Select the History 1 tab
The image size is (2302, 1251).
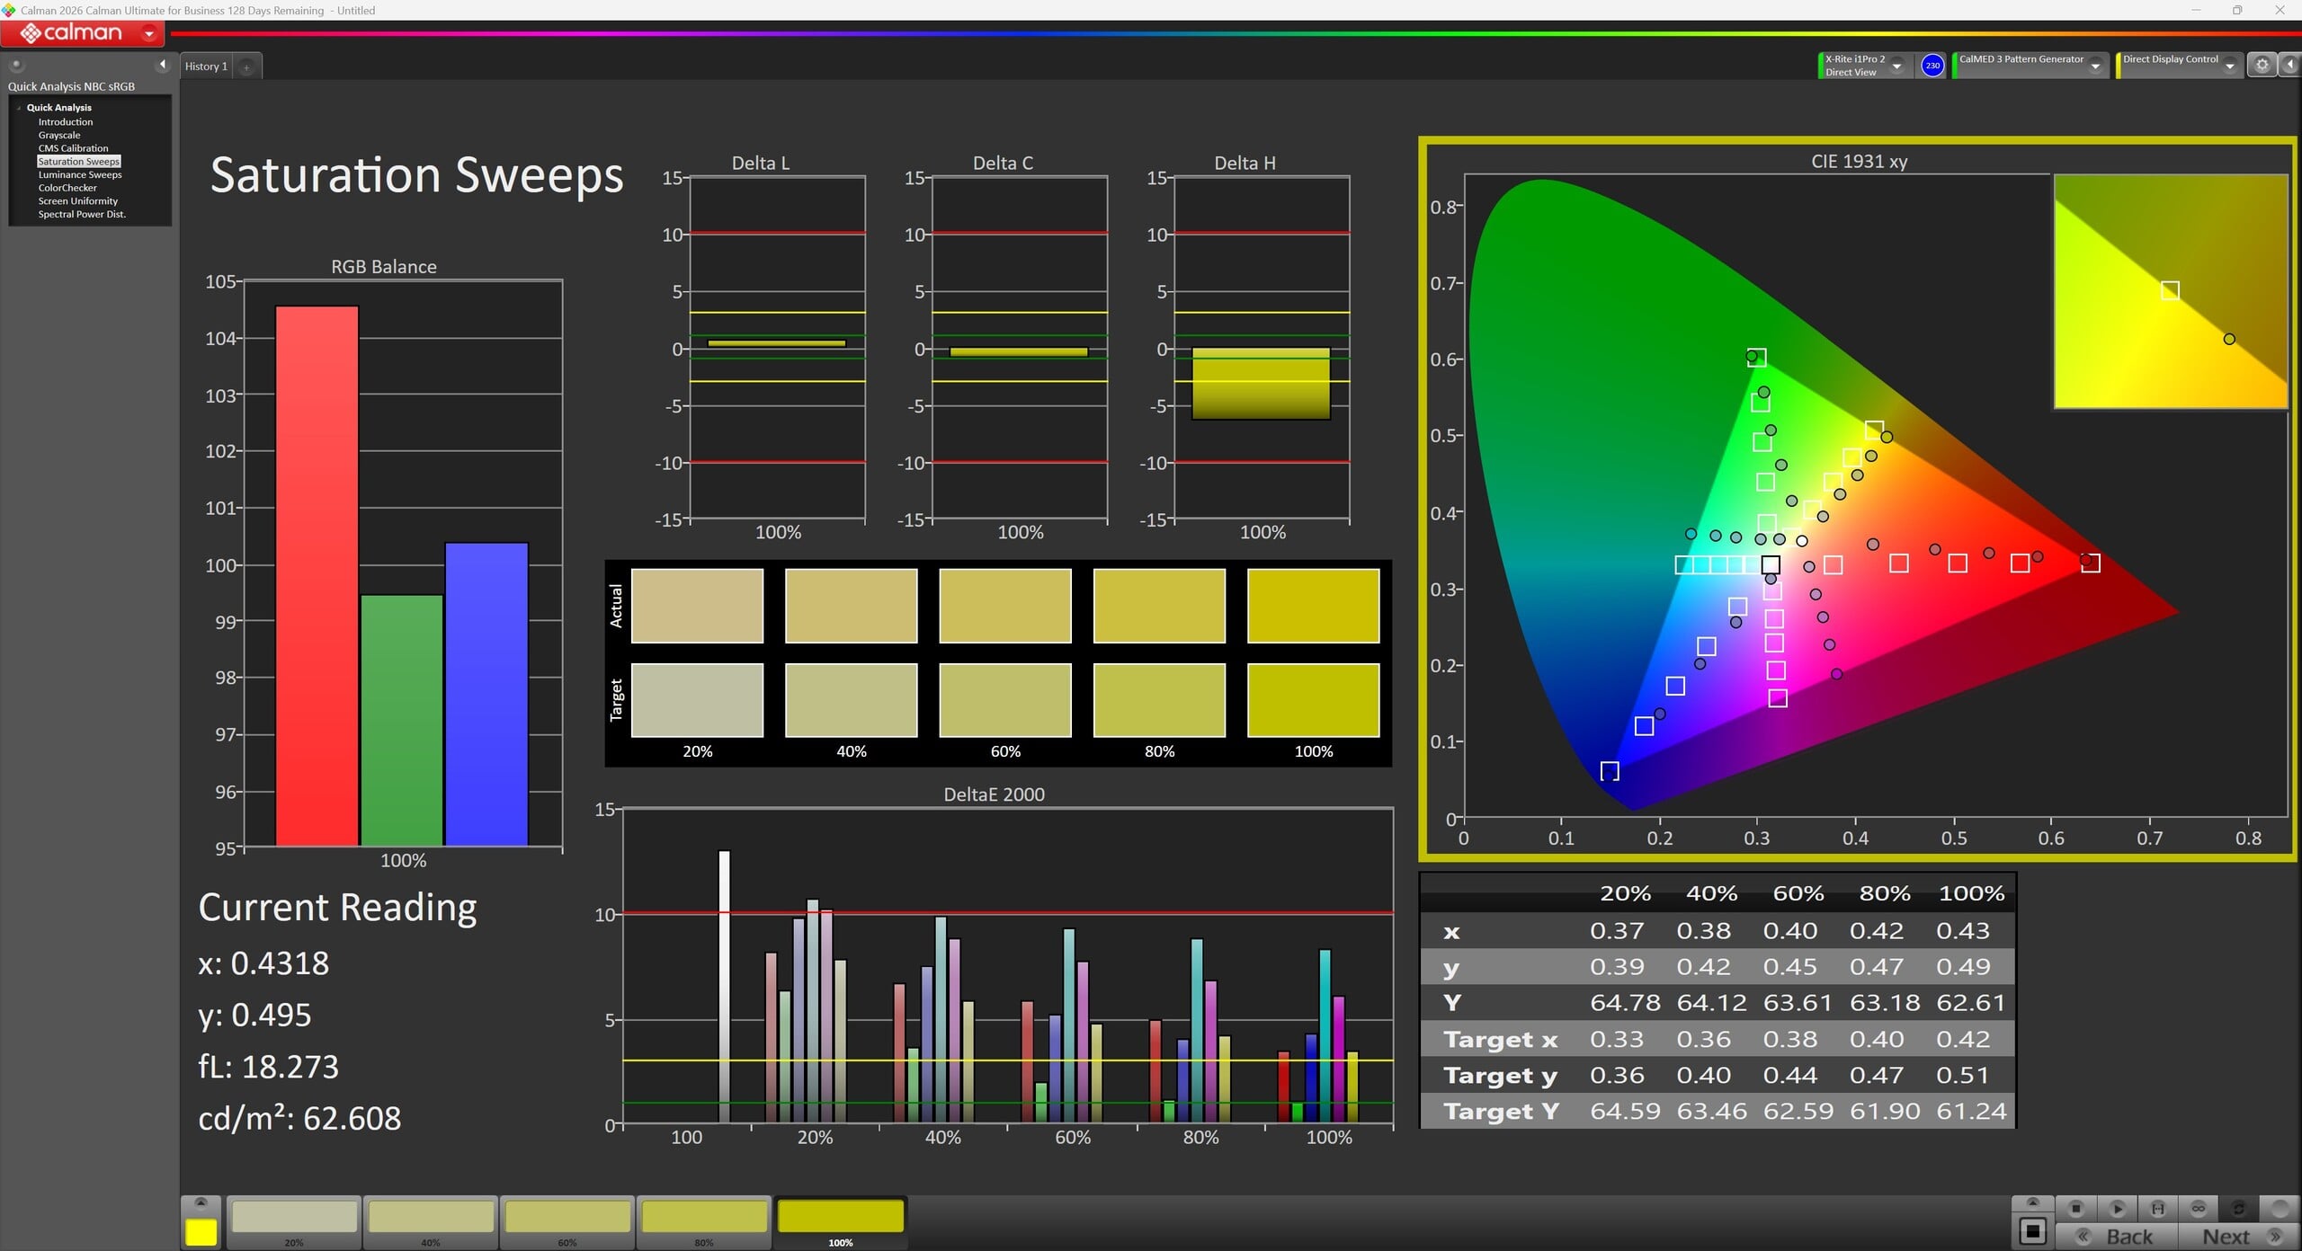[x=207, y=67]
